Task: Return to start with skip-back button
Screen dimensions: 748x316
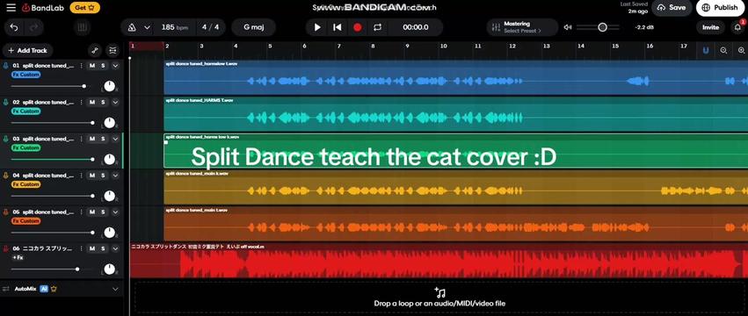Action: 337,27
